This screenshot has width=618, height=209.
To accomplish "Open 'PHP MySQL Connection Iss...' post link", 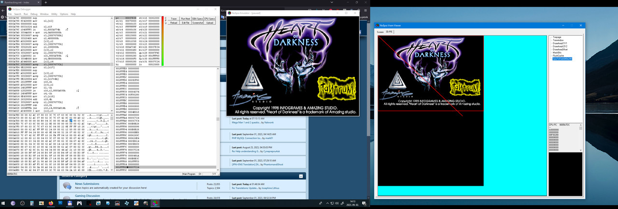I will tap(246, 138).
